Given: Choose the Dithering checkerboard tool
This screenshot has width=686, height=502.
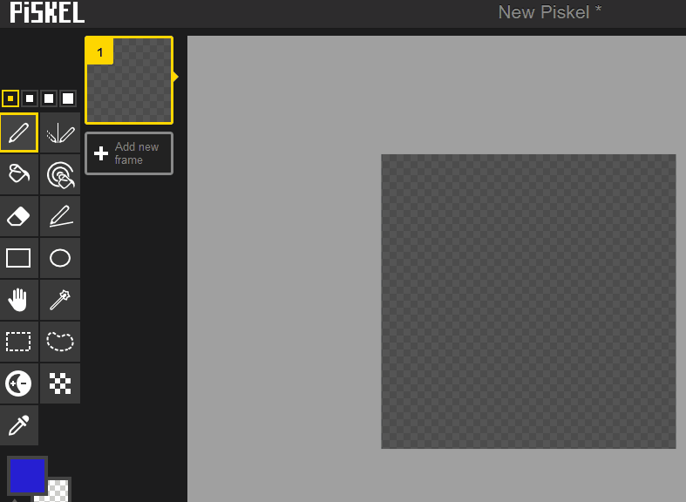Looking at the screenshot, I should [x=60, y=383].
